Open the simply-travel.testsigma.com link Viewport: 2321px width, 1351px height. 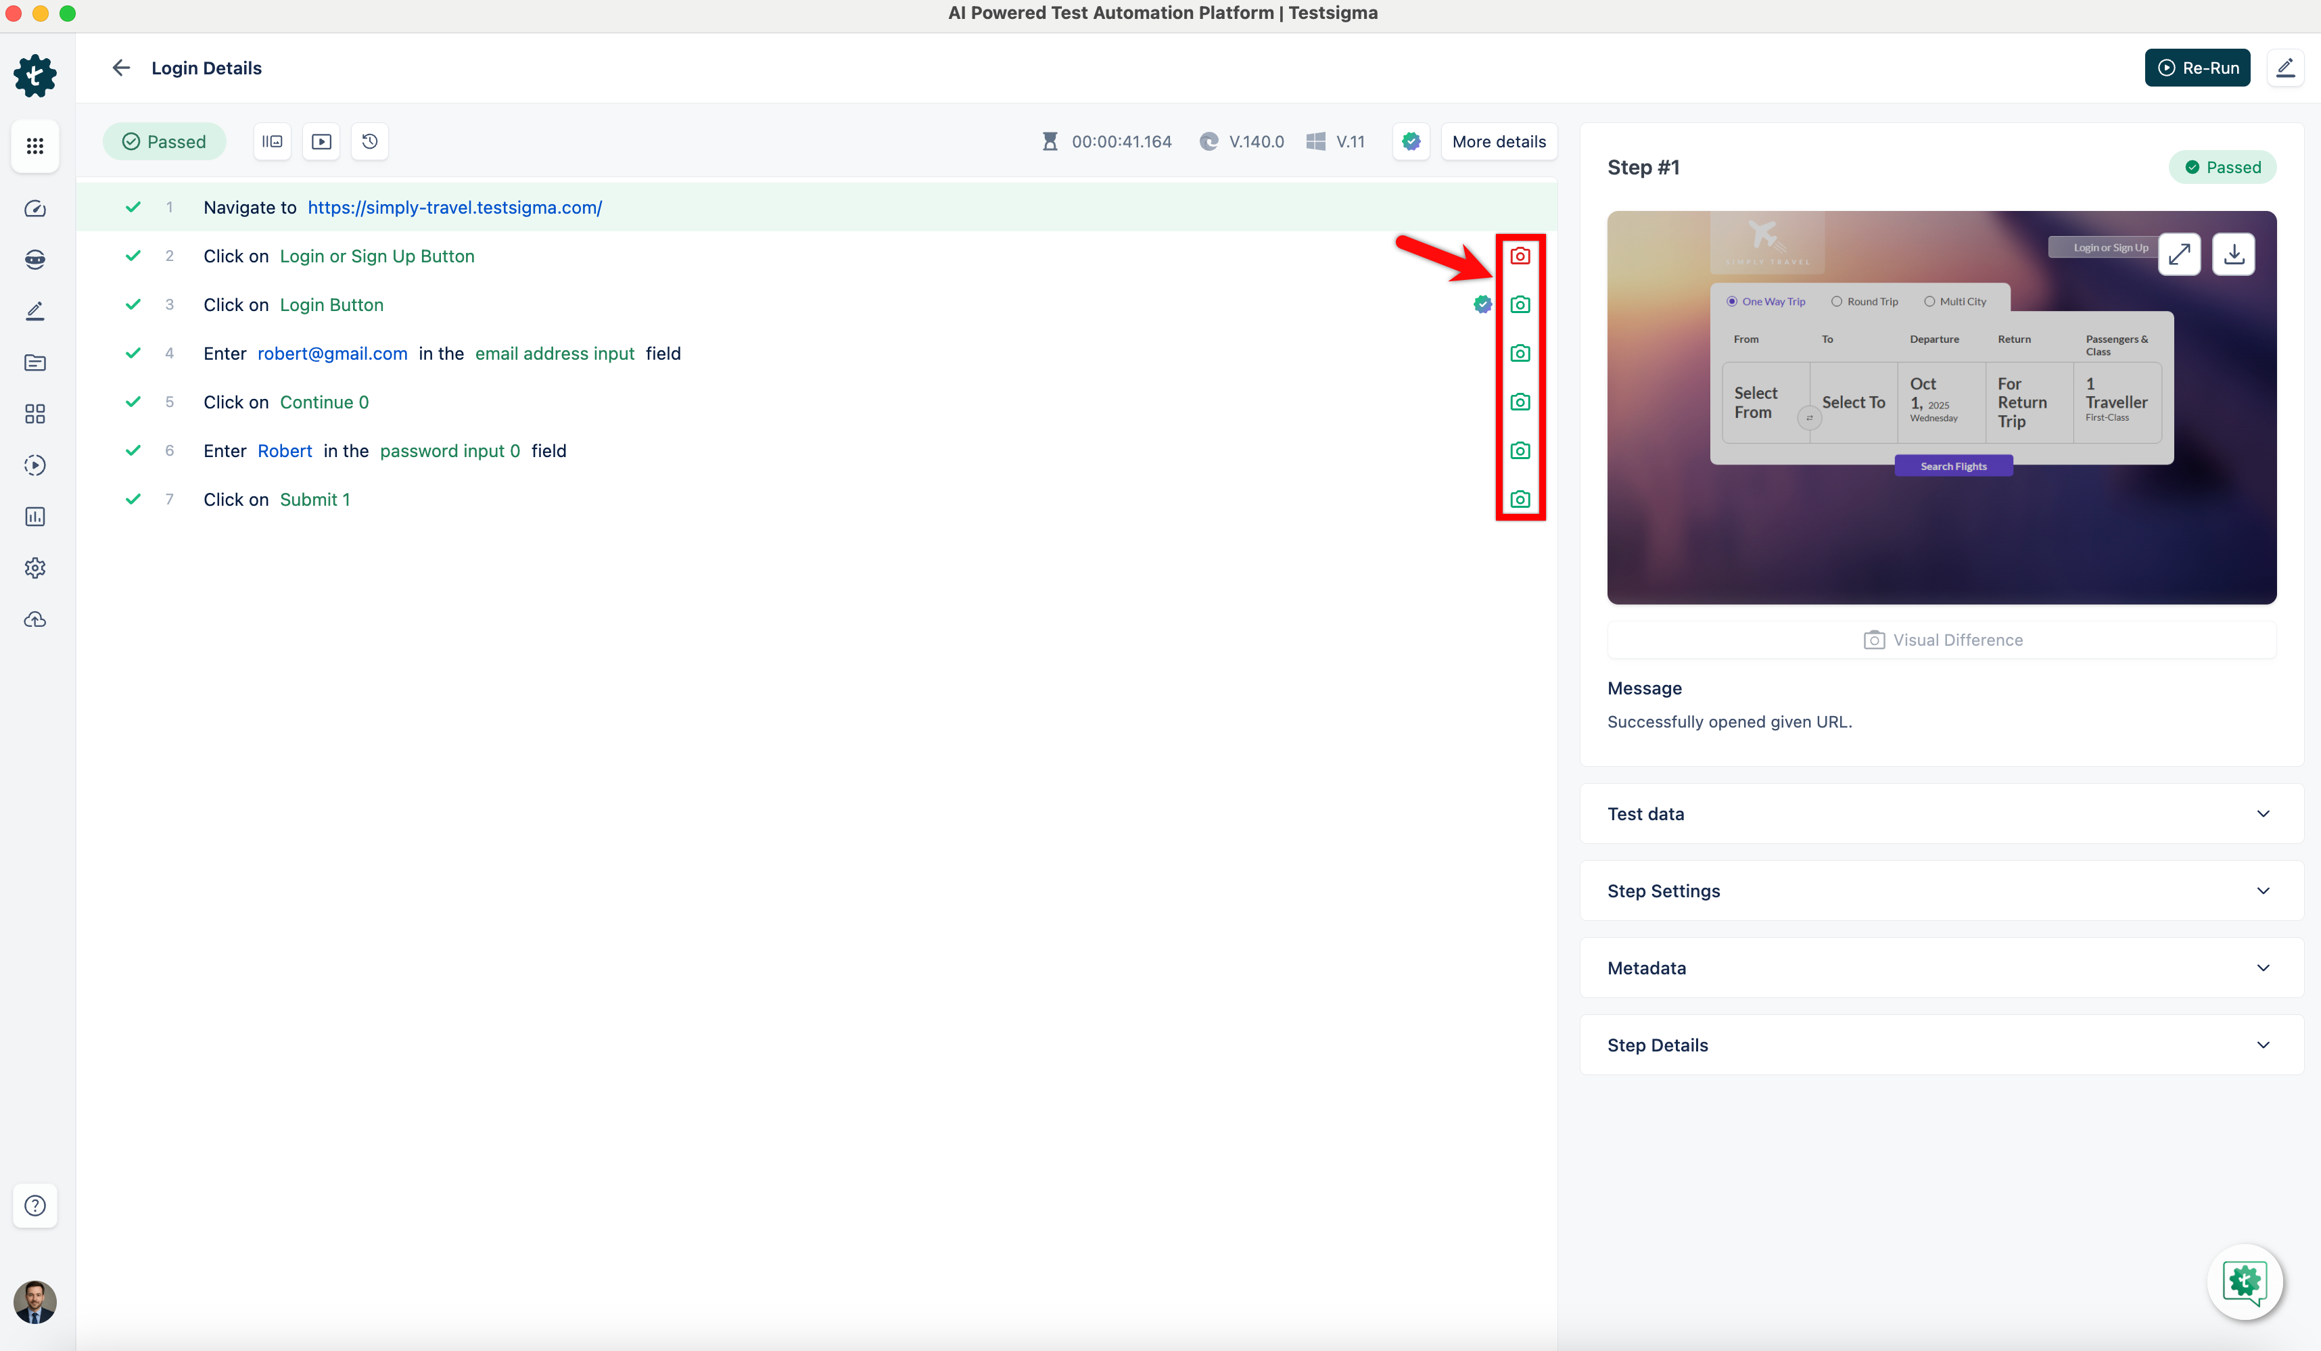tap(454, 207)
